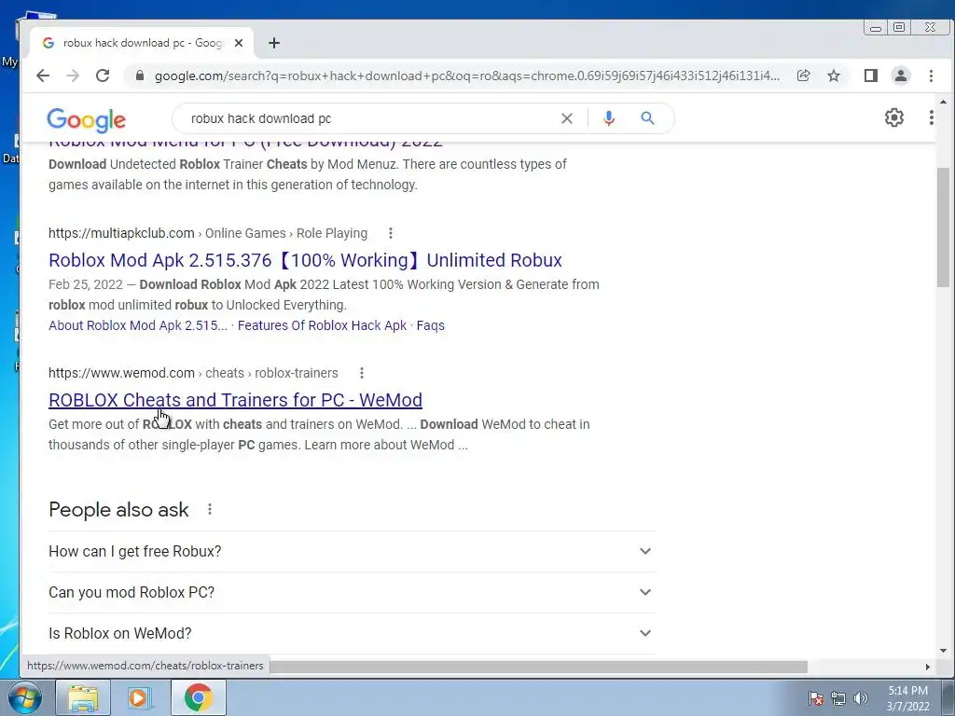Open Action Center flag in tray
Image resolution: width=955 pixels, height=716 pixels.
pos(816,698)
